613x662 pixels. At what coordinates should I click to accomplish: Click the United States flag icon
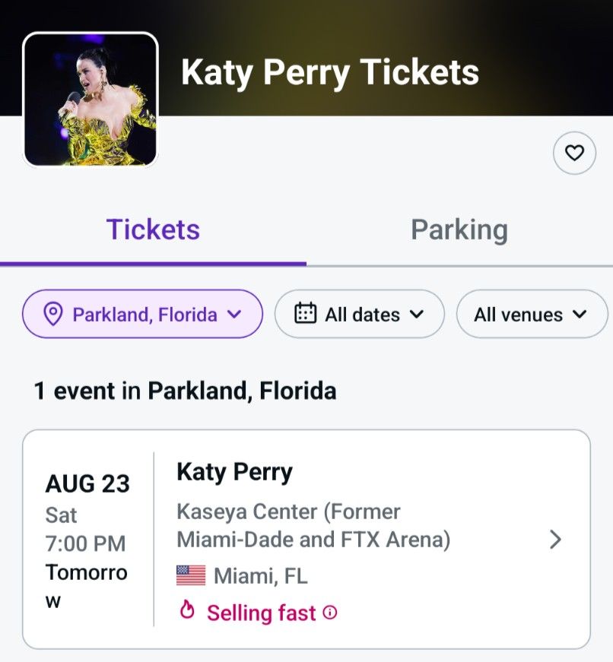pos(191,575)
